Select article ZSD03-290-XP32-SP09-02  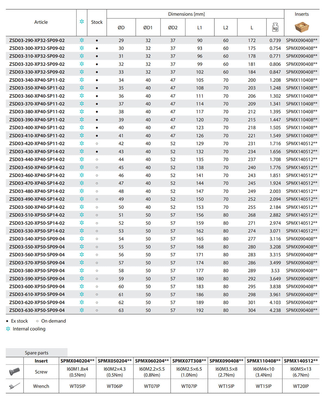pos(37,40)
